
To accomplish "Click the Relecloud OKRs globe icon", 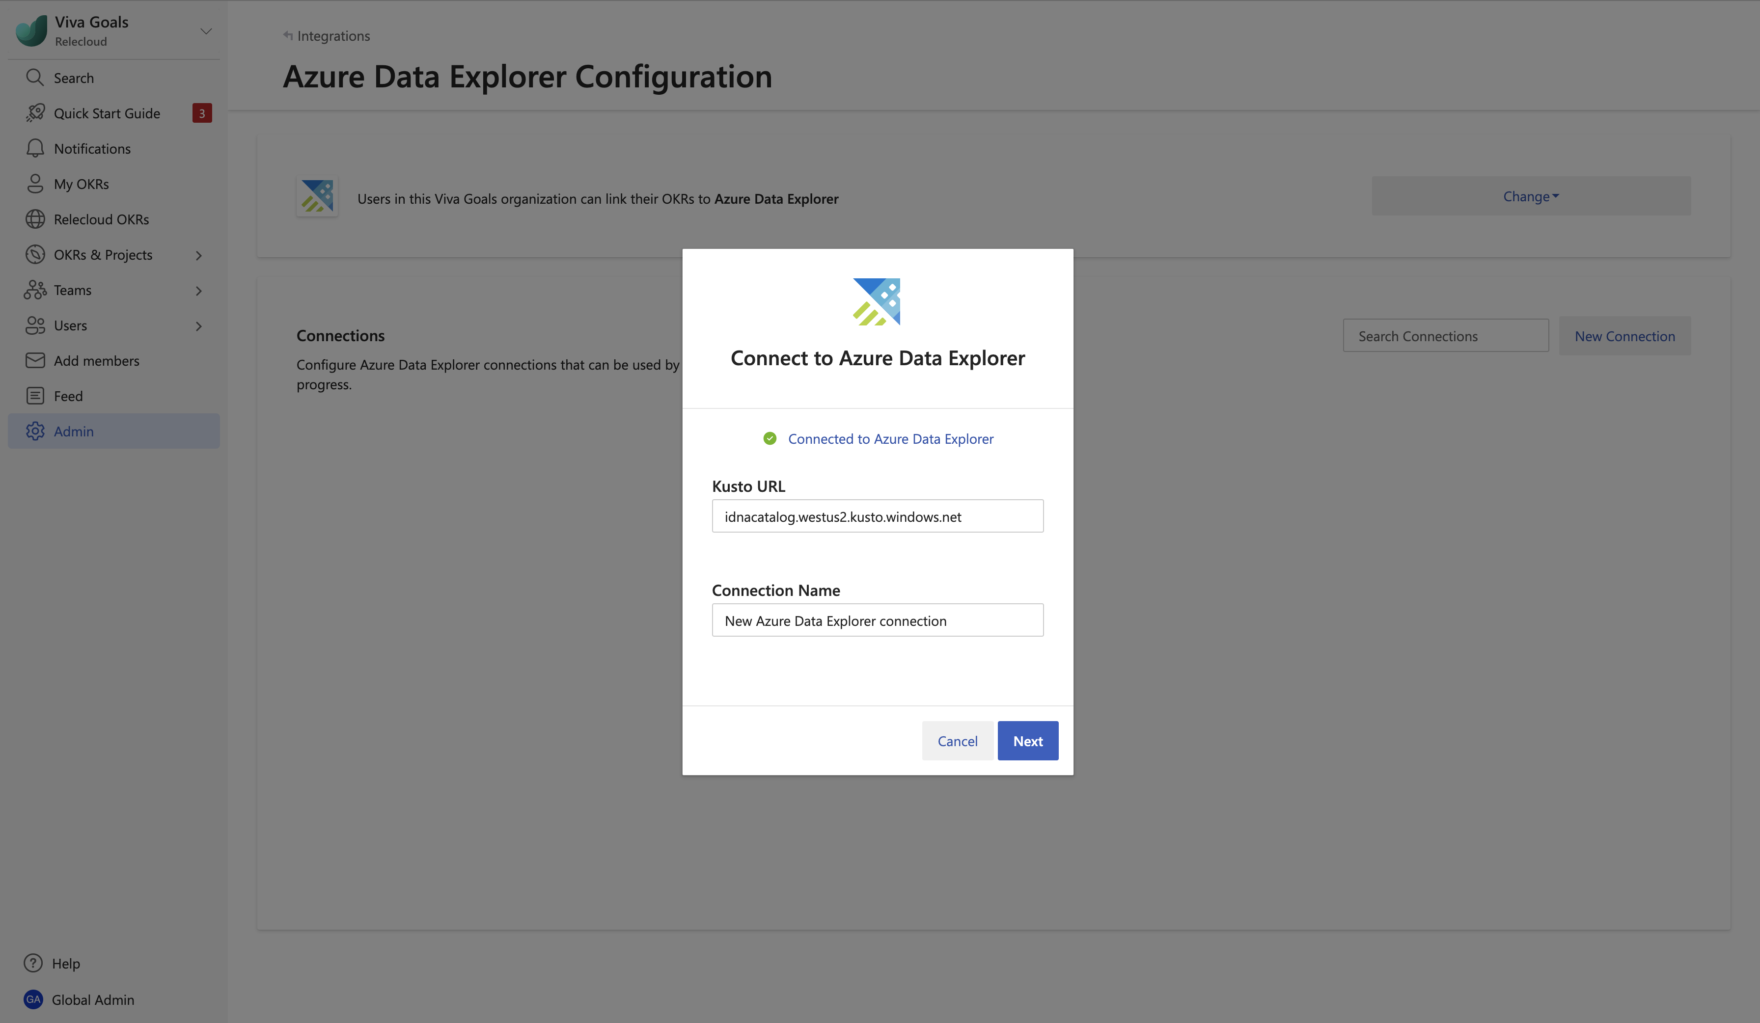I will [x=35, y=219].
